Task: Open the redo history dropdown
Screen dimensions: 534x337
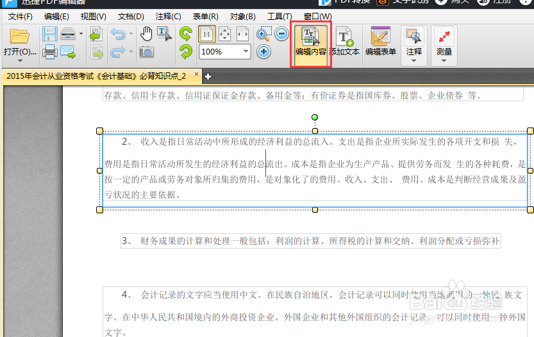Action: [131, 52]
